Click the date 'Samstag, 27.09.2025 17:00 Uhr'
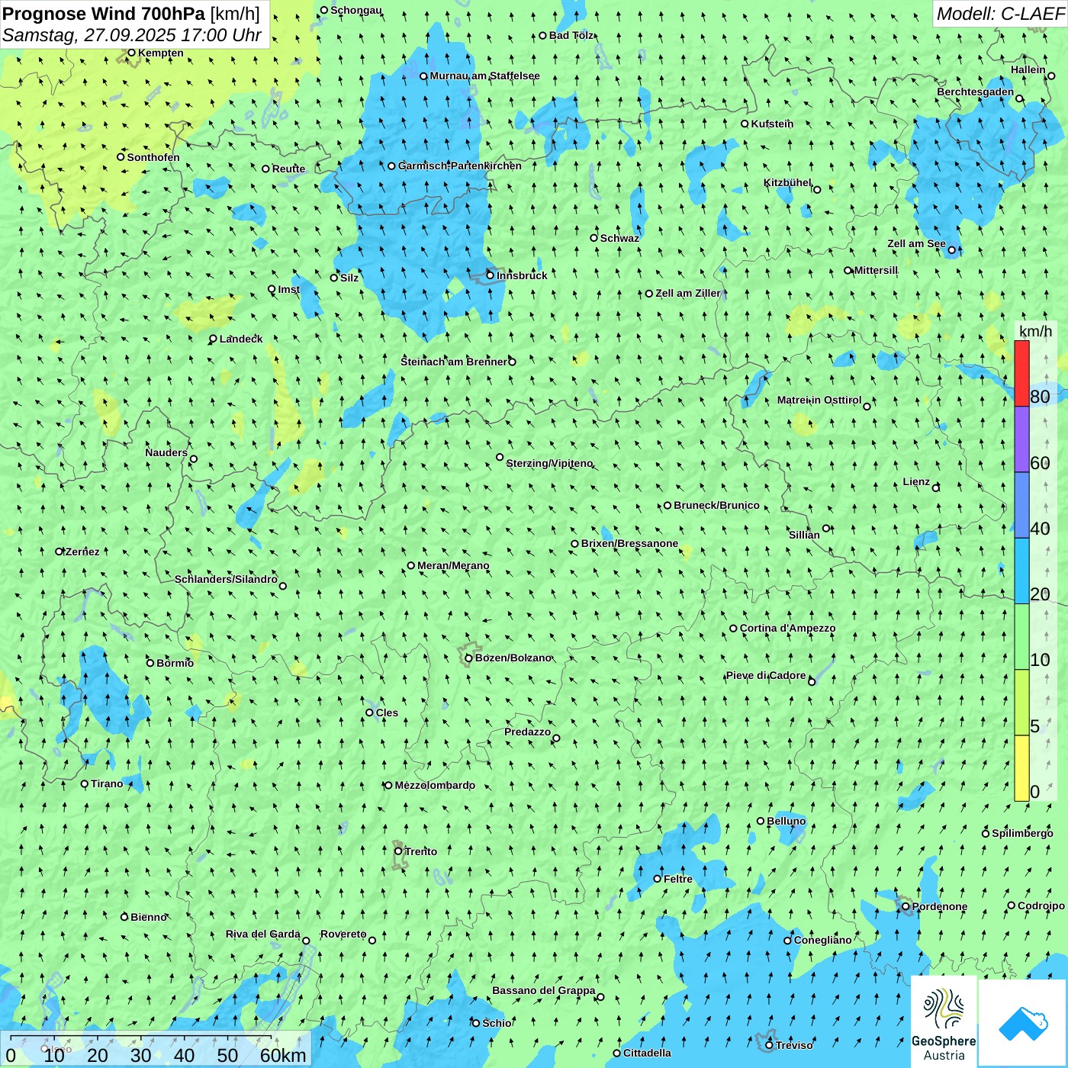The width and height of the screenshot is (1068, 1068). tap(132, 35)
